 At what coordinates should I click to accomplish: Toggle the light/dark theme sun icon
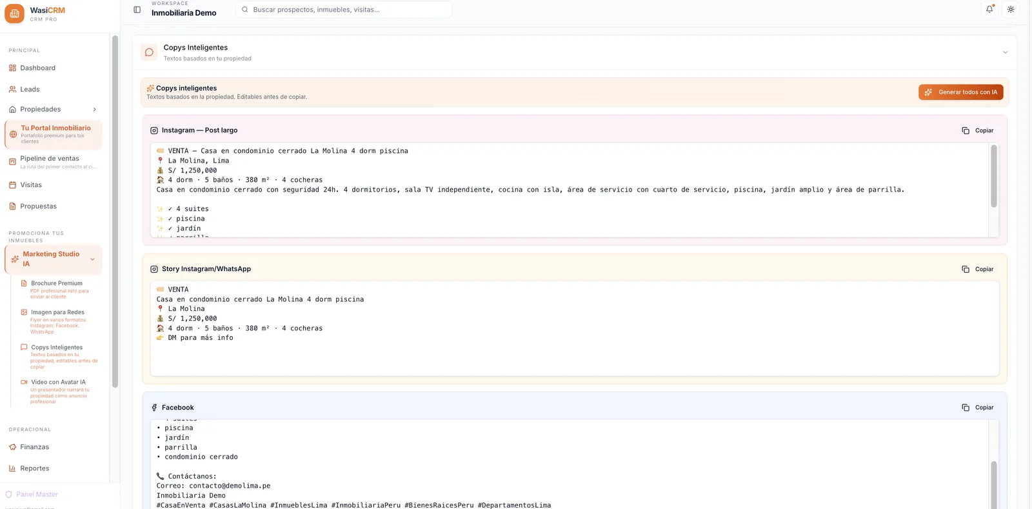[1011, 9]
